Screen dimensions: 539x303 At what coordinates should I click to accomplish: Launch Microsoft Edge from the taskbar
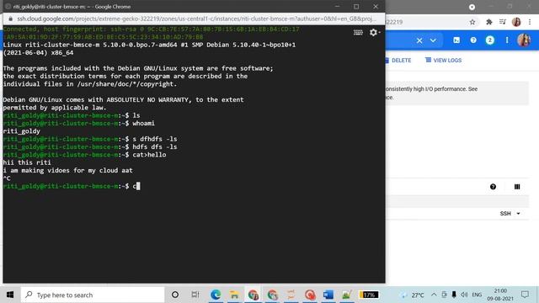pyautogui.click(x=216, y=295)
